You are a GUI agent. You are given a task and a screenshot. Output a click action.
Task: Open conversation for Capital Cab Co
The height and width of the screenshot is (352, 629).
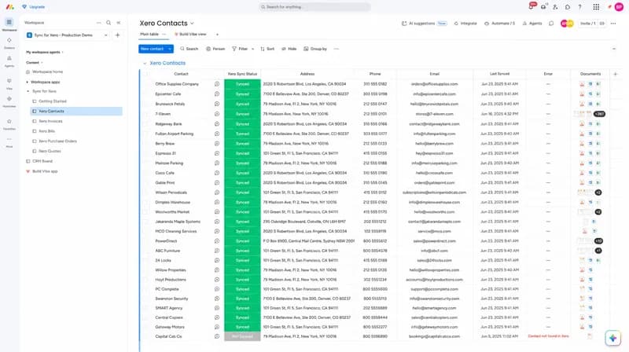(217, 336)
